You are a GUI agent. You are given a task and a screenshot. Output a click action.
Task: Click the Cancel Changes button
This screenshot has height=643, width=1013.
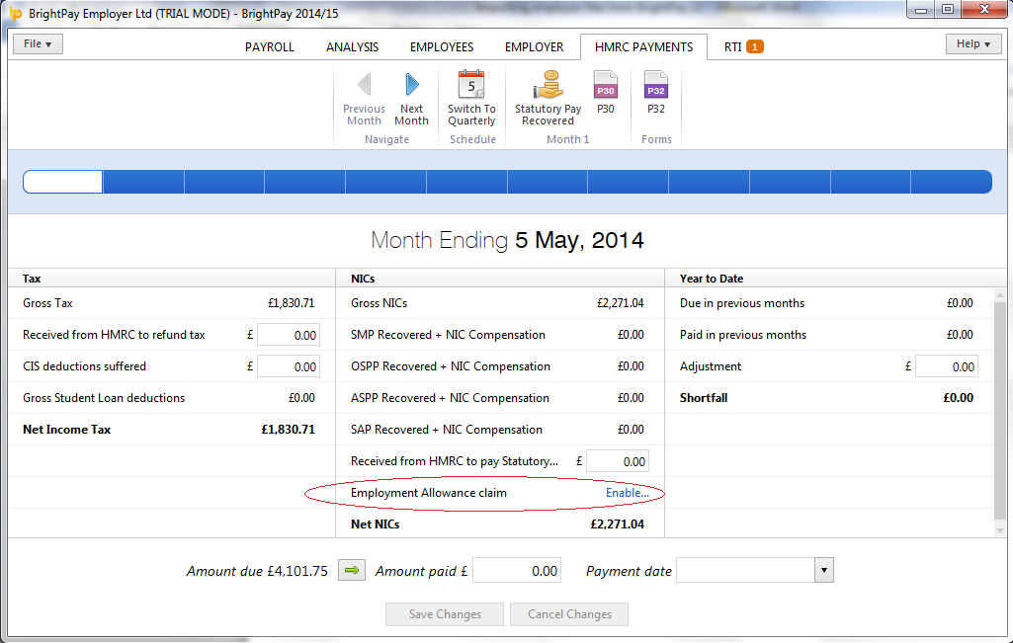click(569, 614)
